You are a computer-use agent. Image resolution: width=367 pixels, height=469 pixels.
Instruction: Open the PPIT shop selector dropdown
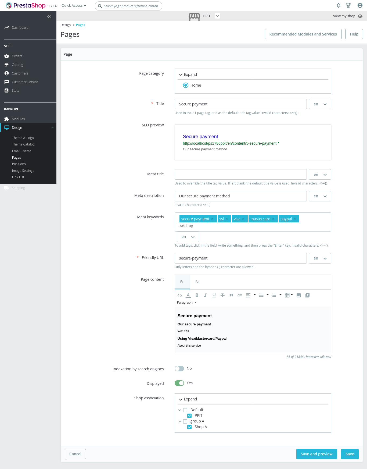click(x=218, y=16)
